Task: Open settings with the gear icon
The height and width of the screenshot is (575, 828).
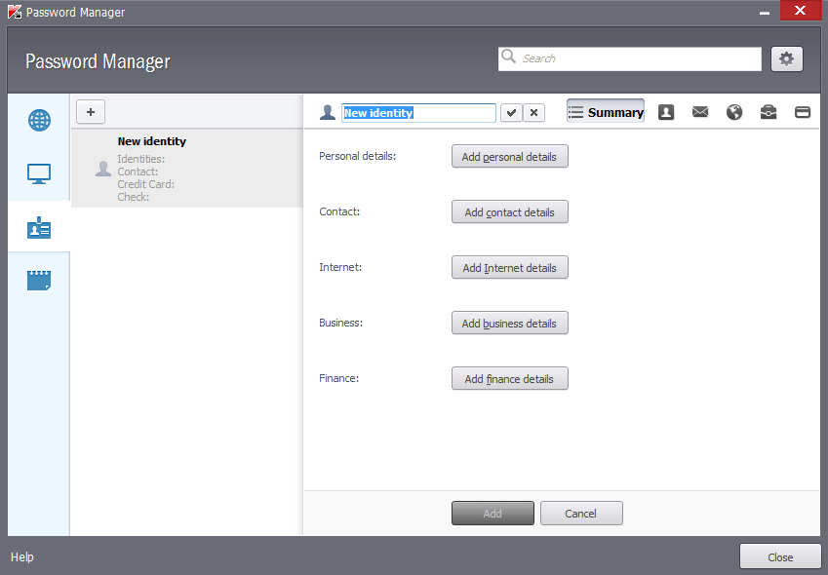Action: coord(787,58)
